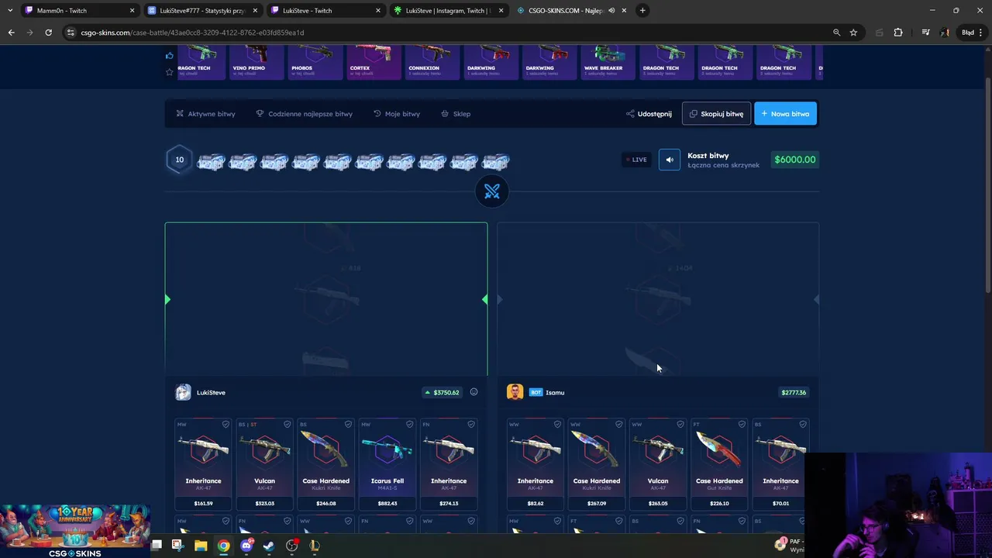
Task: Open the Sklep tab
Action: click(456, 114)
